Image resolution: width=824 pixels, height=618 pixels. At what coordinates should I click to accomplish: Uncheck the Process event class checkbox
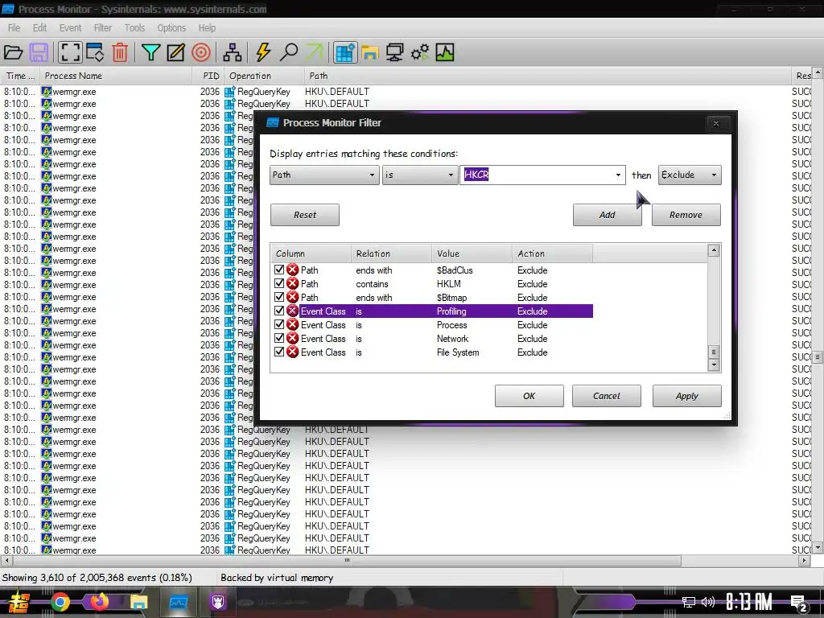pyautogui.click(x=279, y=324)
